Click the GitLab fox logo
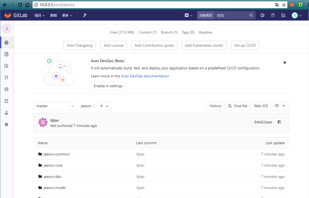 pos(8,15)
